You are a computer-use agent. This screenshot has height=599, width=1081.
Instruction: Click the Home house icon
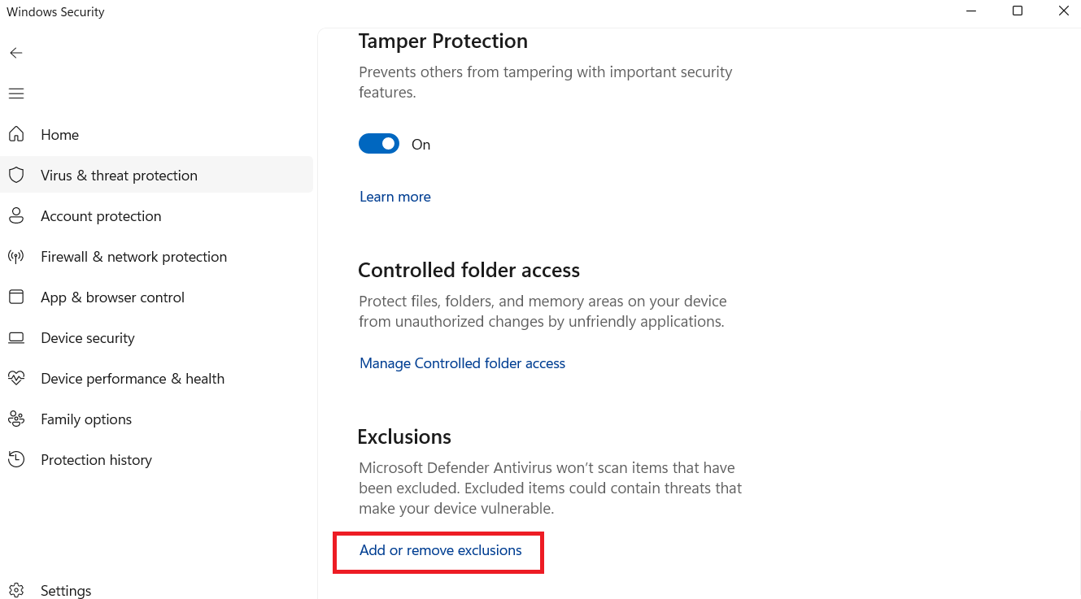pos(16,134)
